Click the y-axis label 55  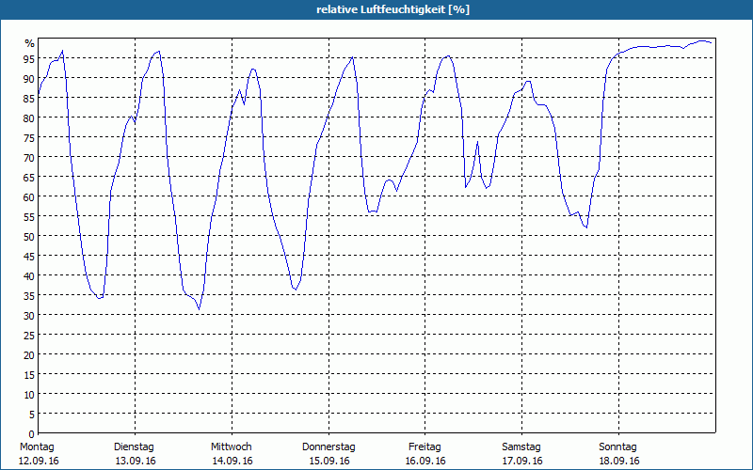pos(29,216)
